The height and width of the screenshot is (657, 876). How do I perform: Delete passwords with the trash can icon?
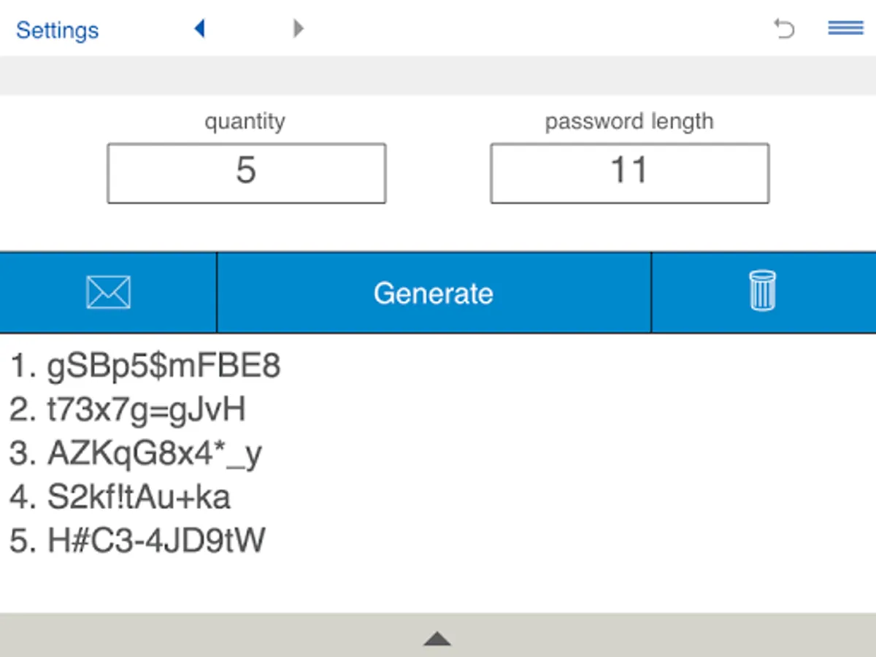coord(764,293)
